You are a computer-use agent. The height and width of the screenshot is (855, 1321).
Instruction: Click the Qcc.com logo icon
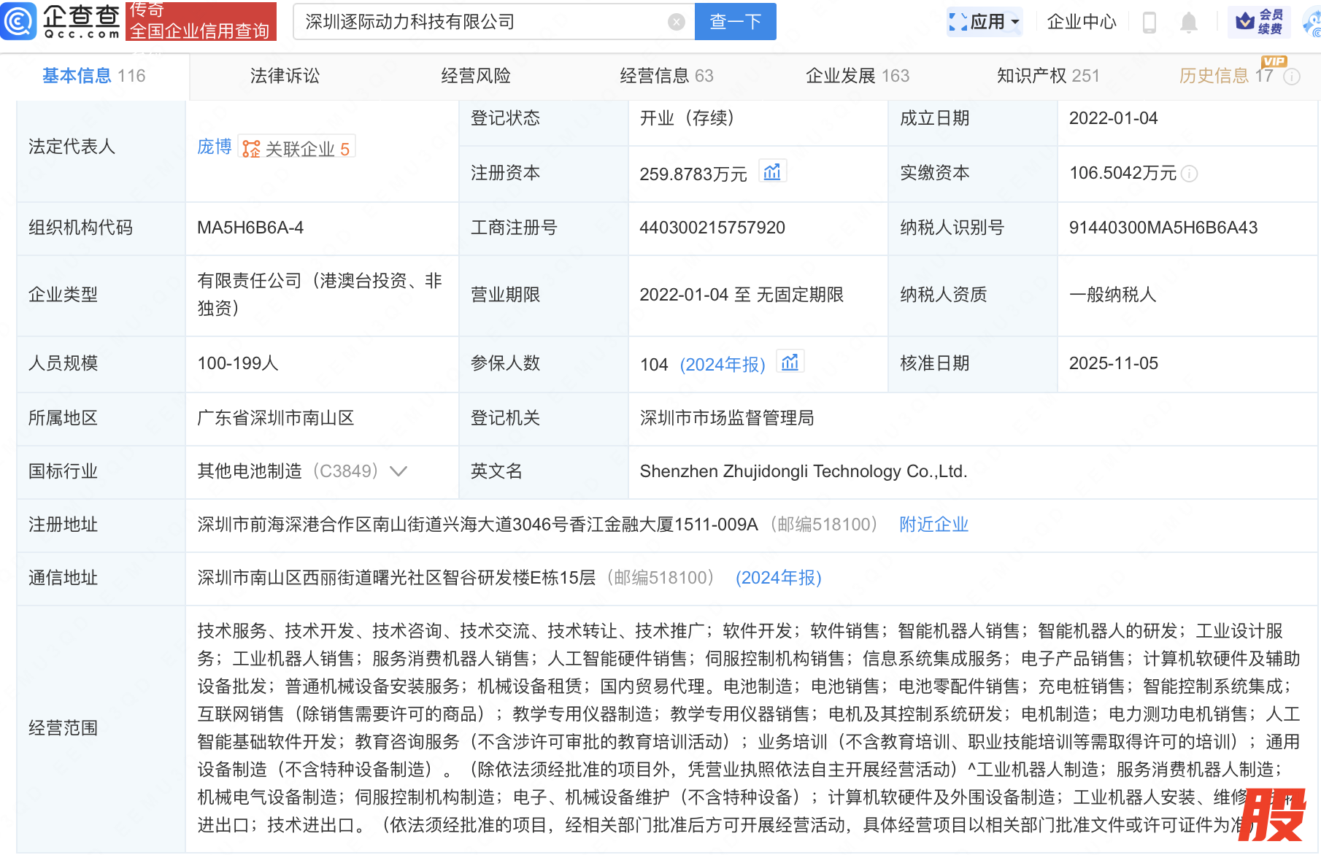click(19, 21)
